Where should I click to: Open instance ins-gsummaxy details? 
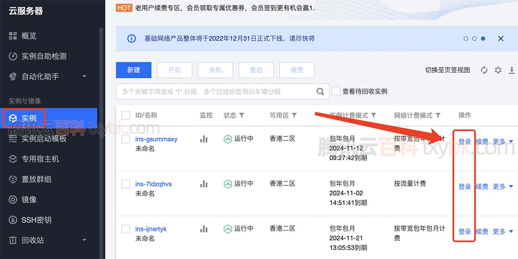[x=156, y=139]
